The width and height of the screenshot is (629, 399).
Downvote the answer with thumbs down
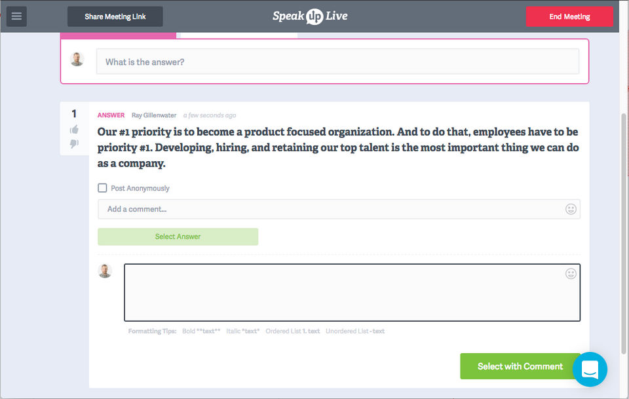click(74, 143)
